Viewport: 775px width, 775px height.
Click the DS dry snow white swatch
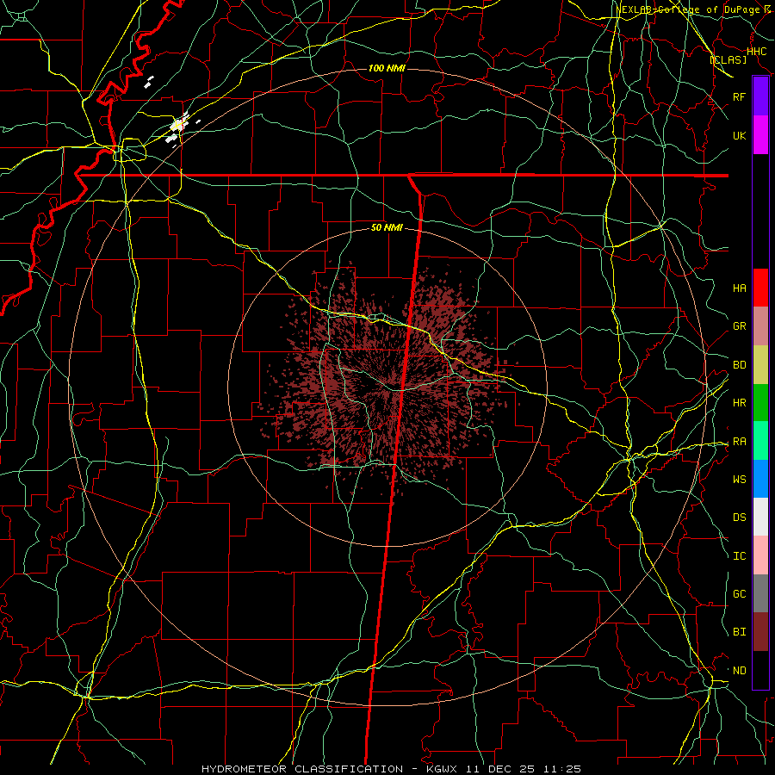760,517
